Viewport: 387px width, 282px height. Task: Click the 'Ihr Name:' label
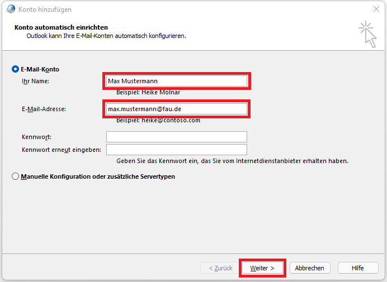click(35, 81)
